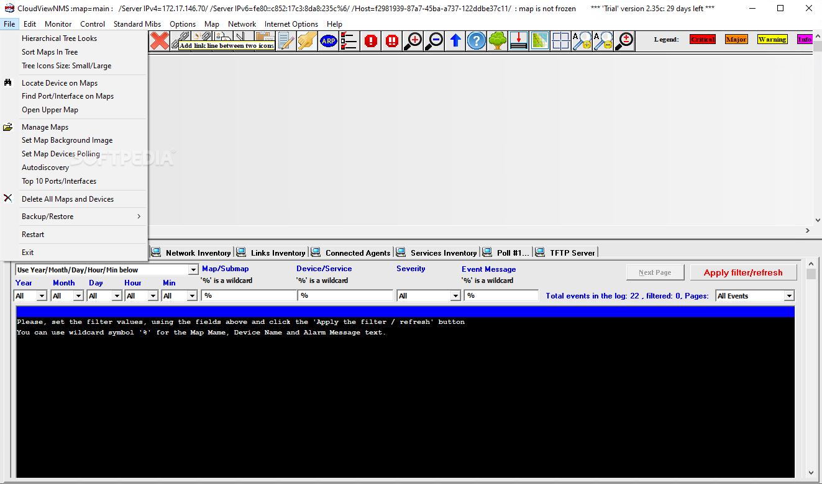
Task: Click the Device/Service wildcard input field
Action: tap(345, 296)
